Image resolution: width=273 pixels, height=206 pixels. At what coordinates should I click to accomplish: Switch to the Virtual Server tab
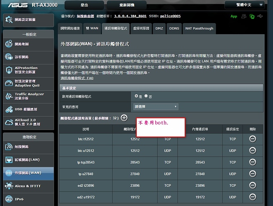pos(141,28)
